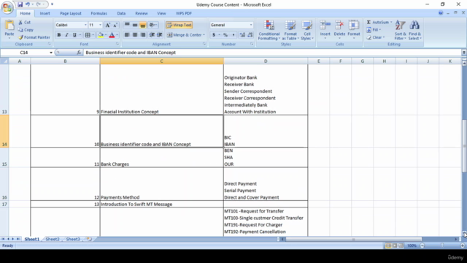Open Format as Table gallery
This screenshot has width=467, height=263.
(x=290, y=30)
